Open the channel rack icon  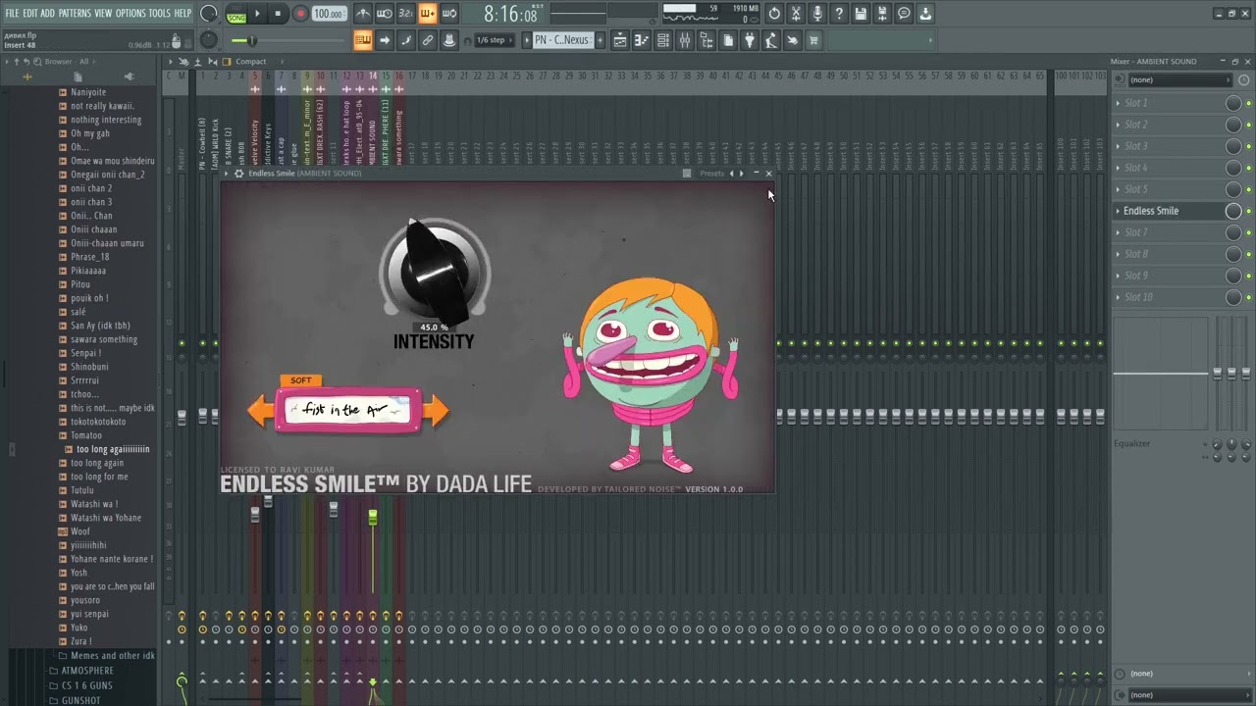663,40
